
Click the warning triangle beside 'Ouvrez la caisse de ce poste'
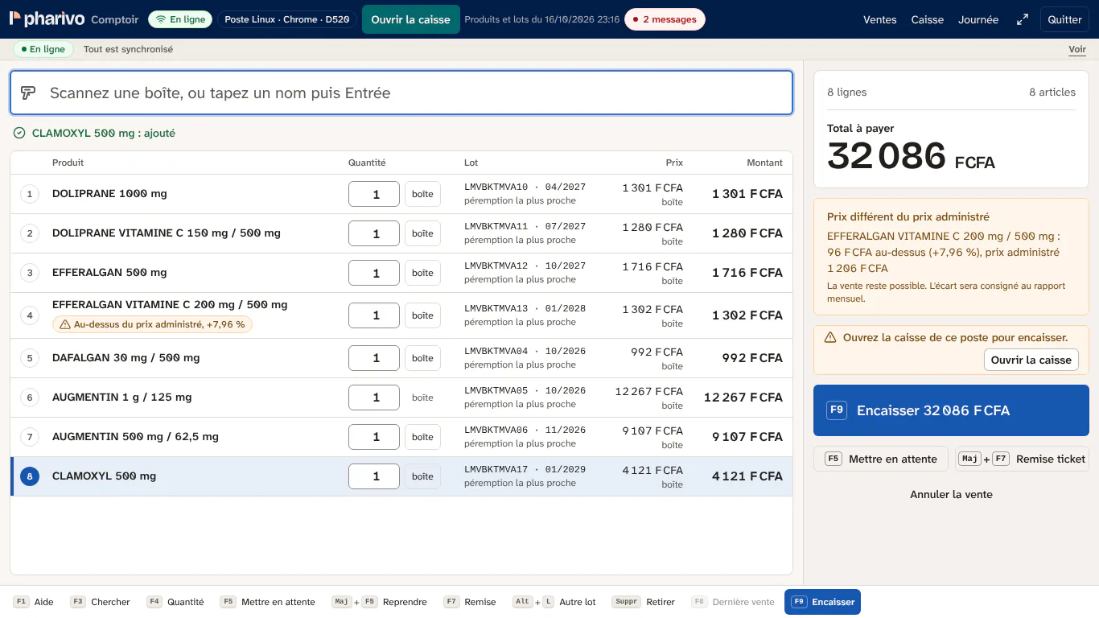click(x=830, y=337)
